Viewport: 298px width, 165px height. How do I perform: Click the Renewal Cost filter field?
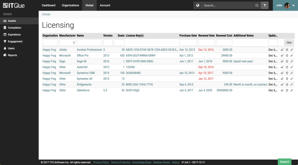click(x=224, y=43)
